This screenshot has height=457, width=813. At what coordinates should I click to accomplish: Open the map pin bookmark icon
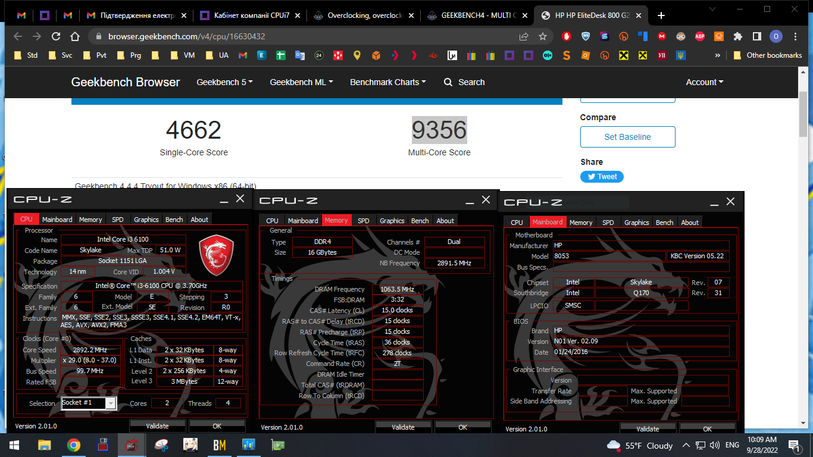coord(357,55)
